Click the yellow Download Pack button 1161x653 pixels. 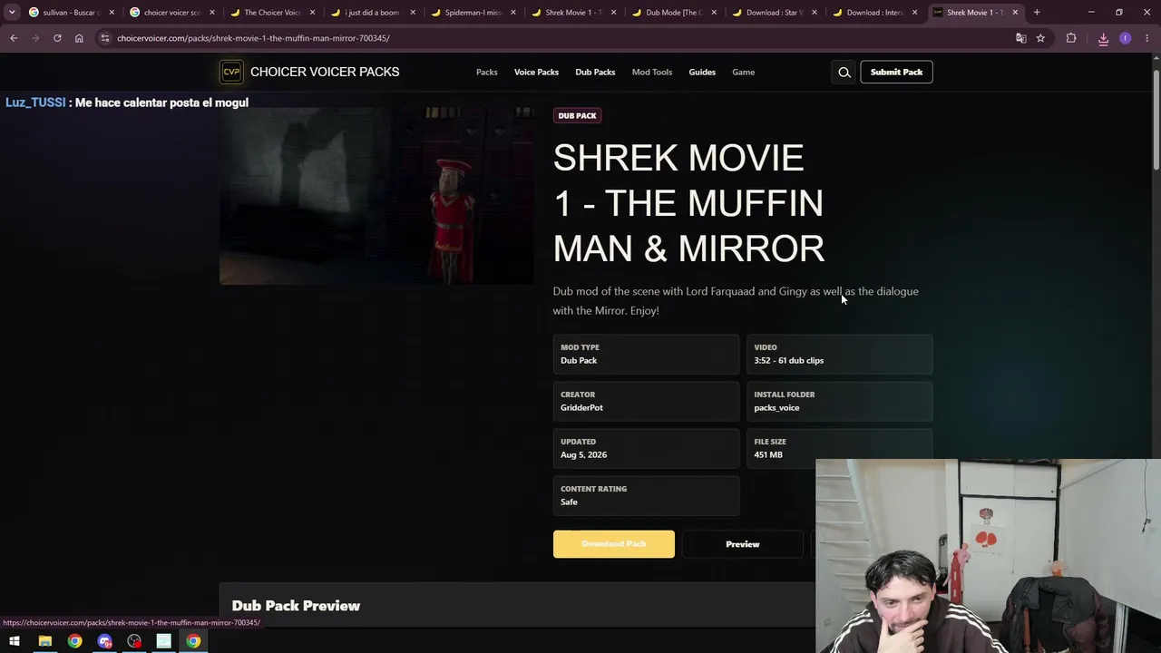614,544
